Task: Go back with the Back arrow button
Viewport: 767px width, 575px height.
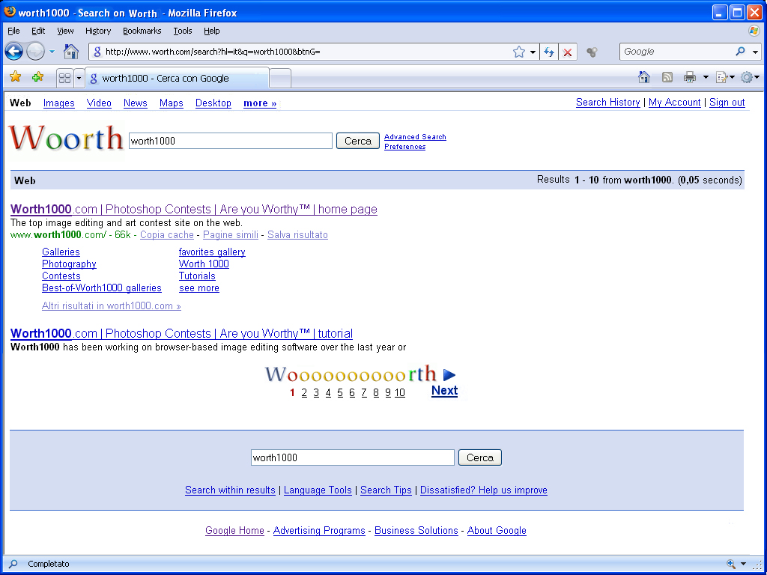Action: [x=13, y=51]
